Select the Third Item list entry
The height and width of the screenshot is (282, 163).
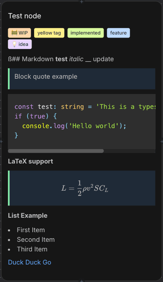[x=32, y=249]
